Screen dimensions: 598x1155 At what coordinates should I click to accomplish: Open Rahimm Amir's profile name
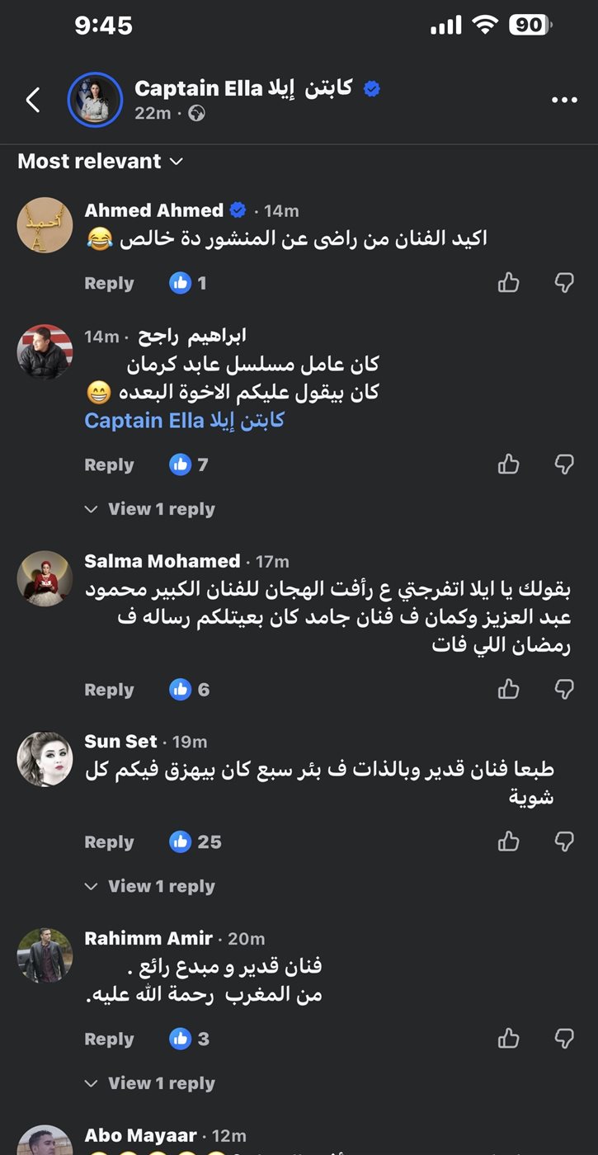[148, 938]
